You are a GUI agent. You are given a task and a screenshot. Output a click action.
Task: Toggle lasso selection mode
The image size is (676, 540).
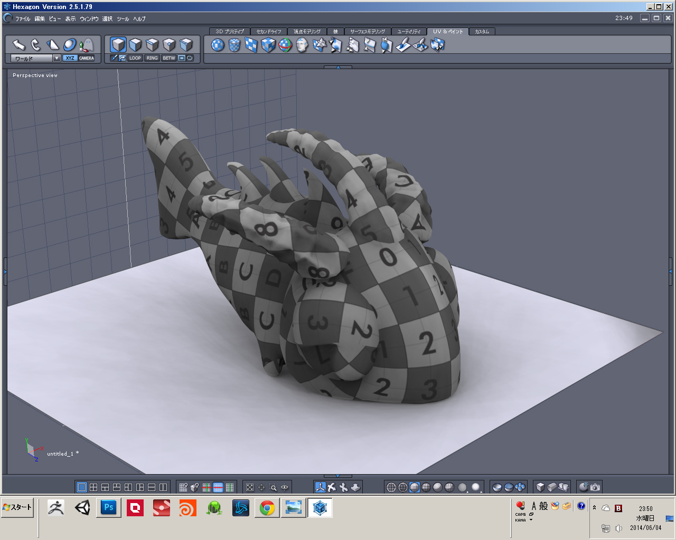point(190,58)
